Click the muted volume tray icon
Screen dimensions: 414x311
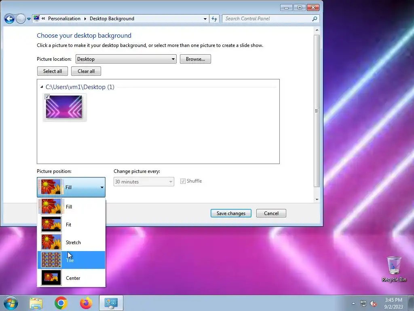pyautogui.click(x=373, y=304)
